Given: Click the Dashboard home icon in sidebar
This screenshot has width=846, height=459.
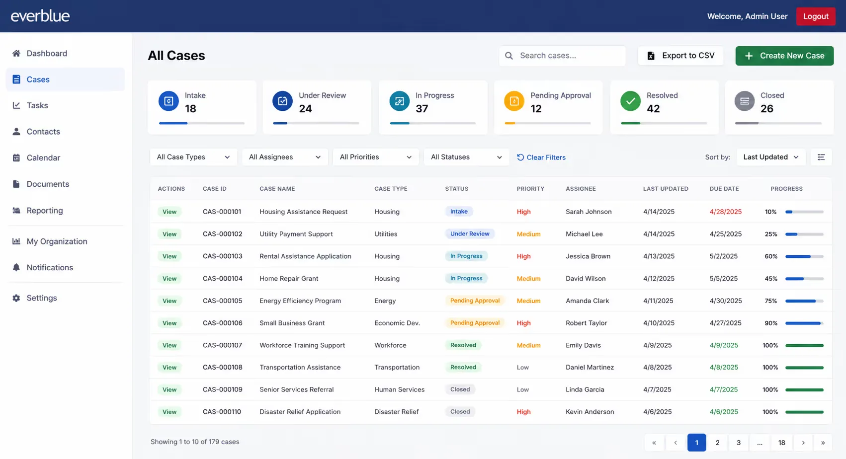Looking at the screenshot, I should tap(16, 53).
